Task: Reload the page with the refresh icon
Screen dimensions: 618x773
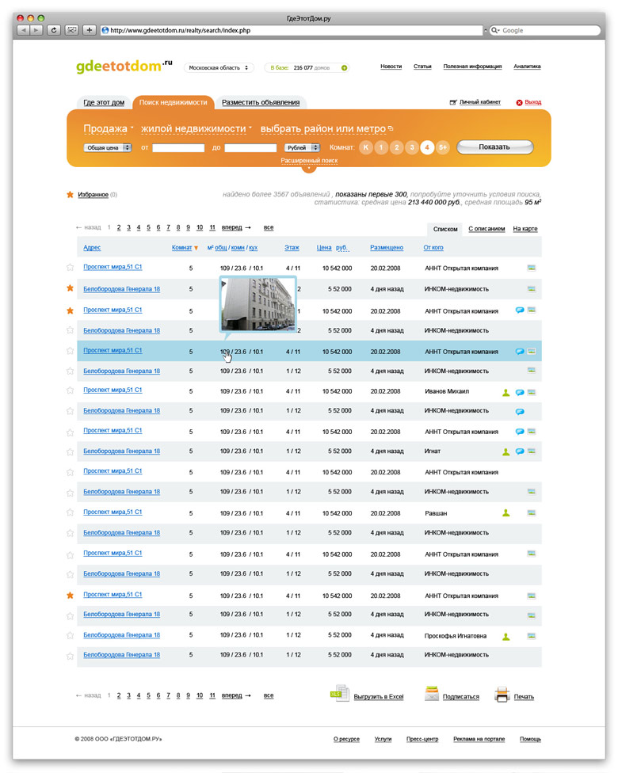Action: tap(54, 30)
